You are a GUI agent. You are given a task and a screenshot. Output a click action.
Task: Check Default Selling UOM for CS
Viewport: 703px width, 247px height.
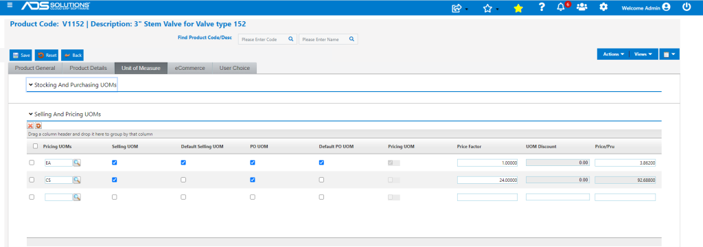183,180
